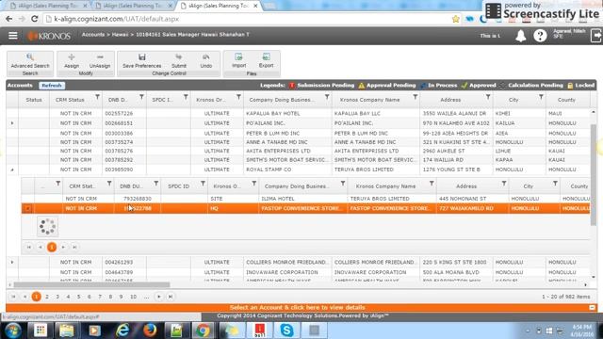
Task: Open Advanced Search tool
Action: click(x=30, y=61)
